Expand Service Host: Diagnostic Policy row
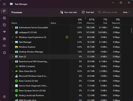This screenshot has height=101, width=133. click(12, 86)
